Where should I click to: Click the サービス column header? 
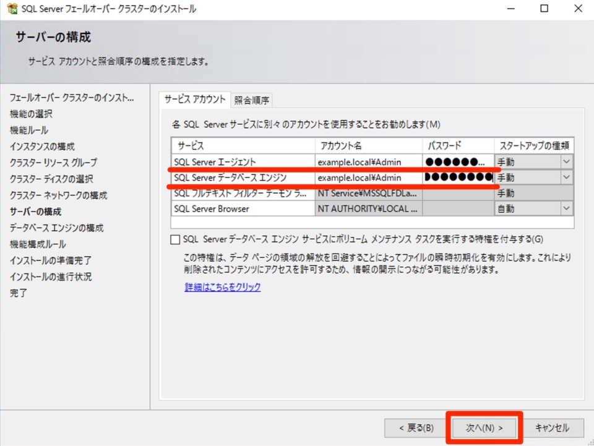(x=243, y=146)
